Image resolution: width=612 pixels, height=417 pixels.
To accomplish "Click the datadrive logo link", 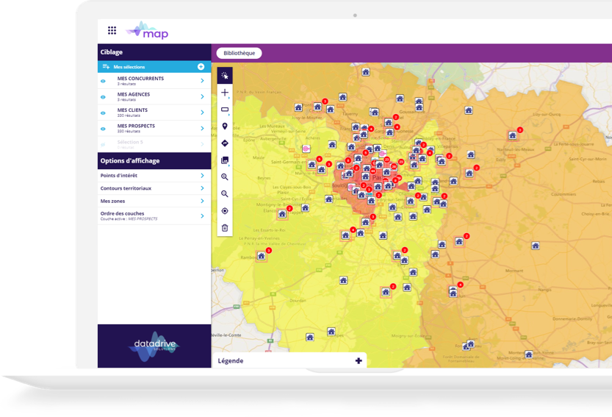I will tap(153, 346).
